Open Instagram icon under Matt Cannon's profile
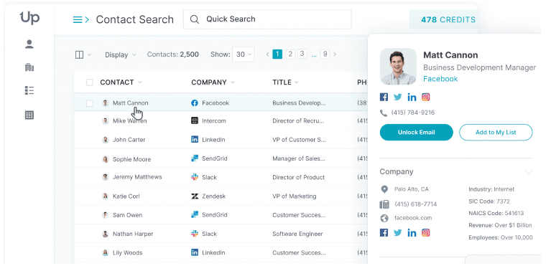551x271 pixels. [425, 97]
